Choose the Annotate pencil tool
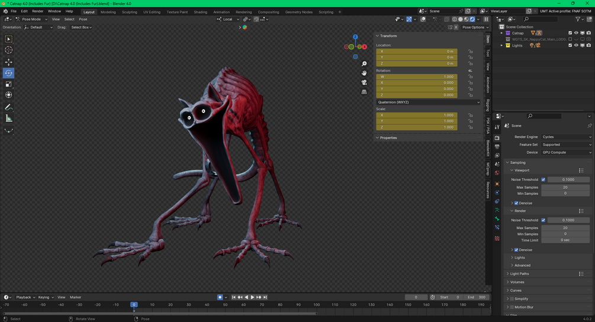 pos(9,107)
